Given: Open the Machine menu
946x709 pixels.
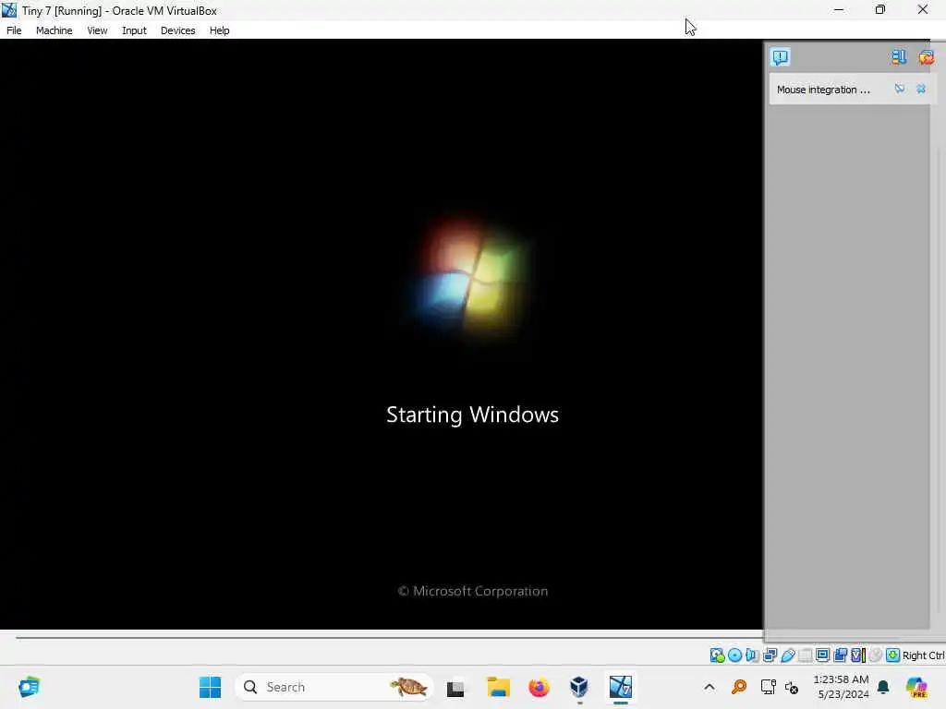Looking at the screenshot, I should (54, 30).
